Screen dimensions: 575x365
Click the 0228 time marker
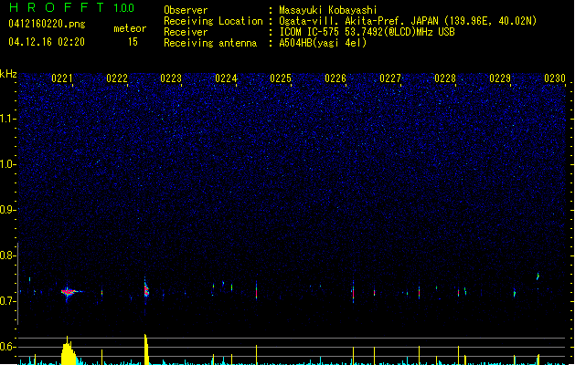point(445,78)
